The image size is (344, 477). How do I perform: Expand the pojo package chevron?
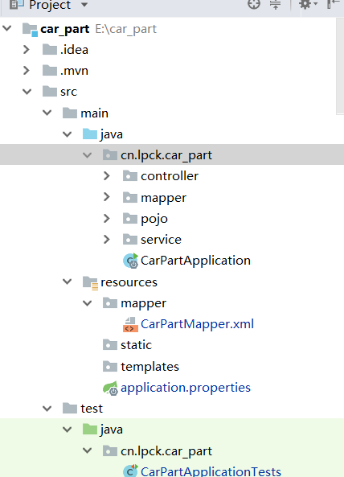(106, 219)
